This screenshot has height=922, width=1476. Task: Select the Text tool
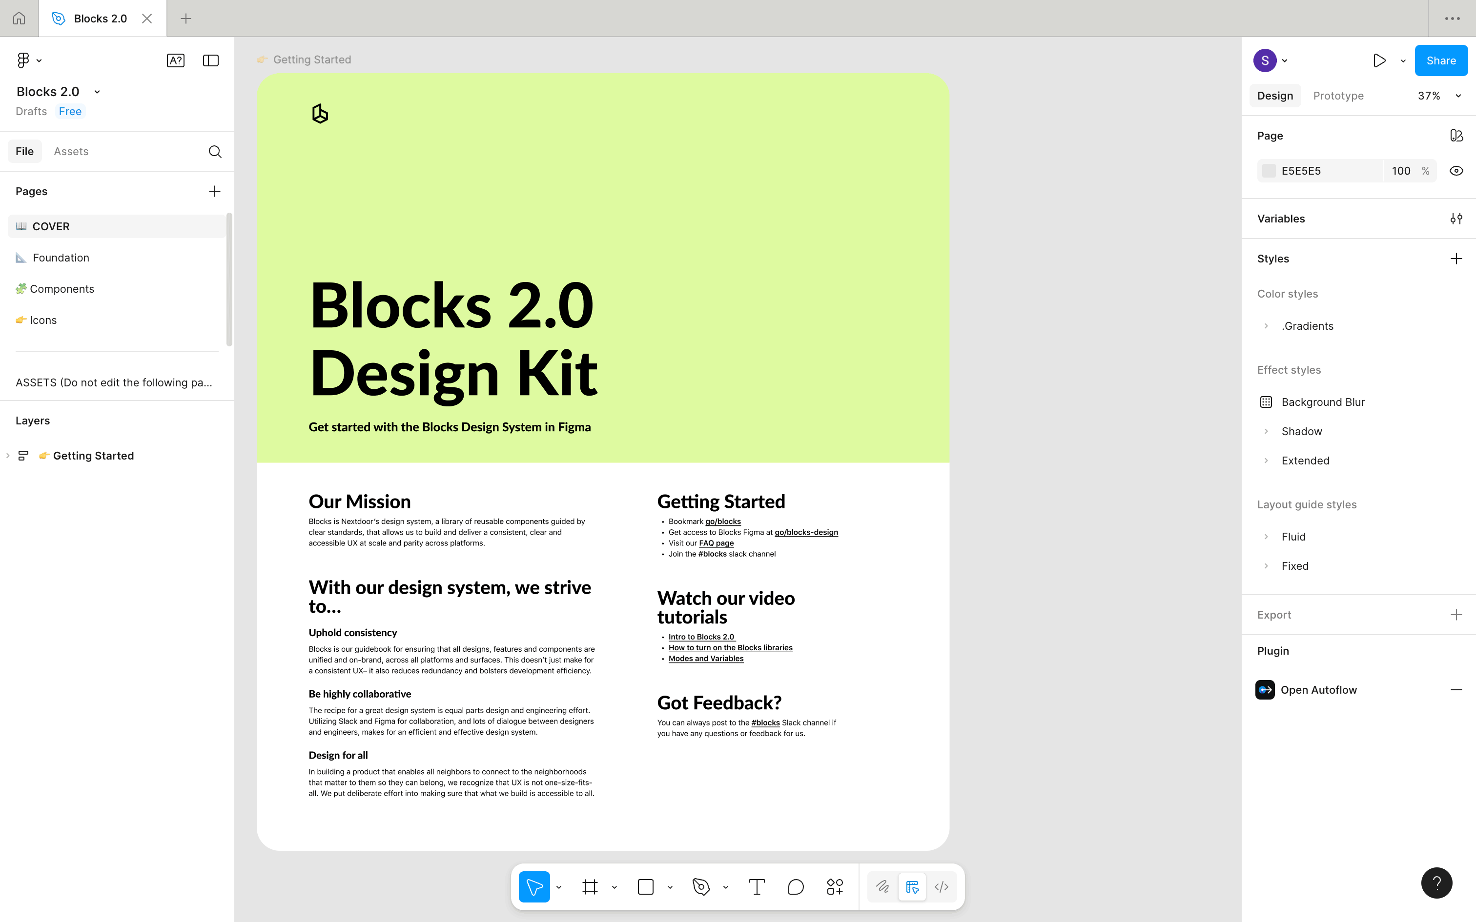[x=757, y=887]
